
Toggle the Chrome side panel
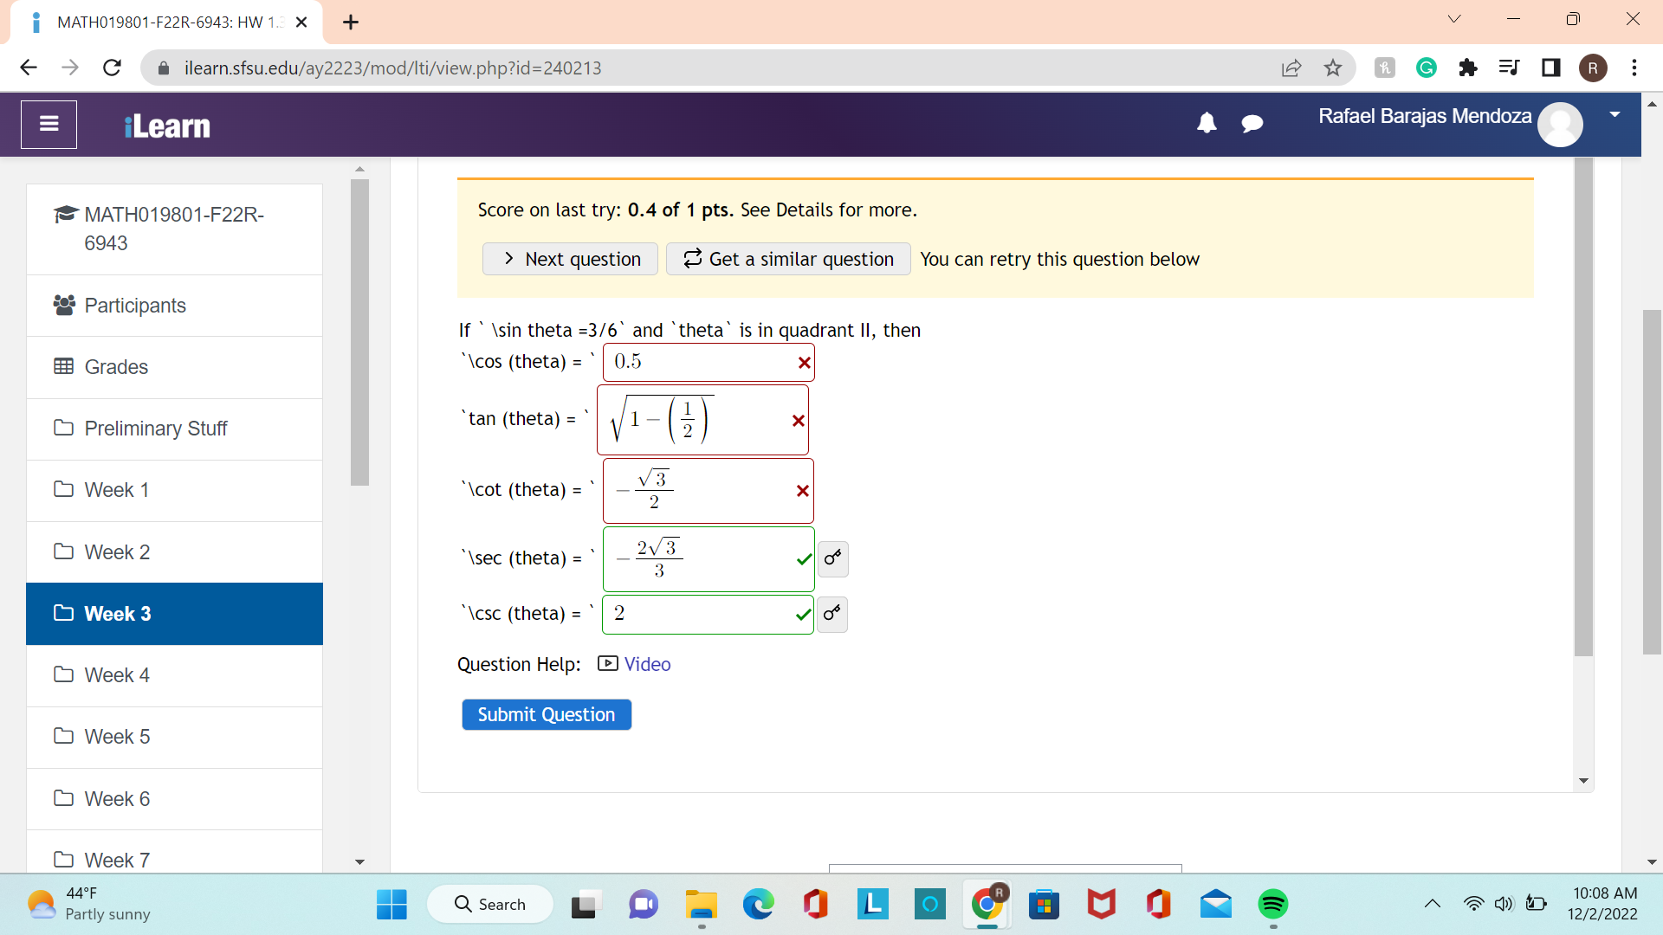(x=1551, y=68)
